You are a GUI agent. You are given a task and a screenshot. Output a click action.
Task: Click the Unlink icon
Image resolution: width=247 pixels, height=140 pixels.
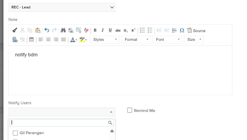23,39
